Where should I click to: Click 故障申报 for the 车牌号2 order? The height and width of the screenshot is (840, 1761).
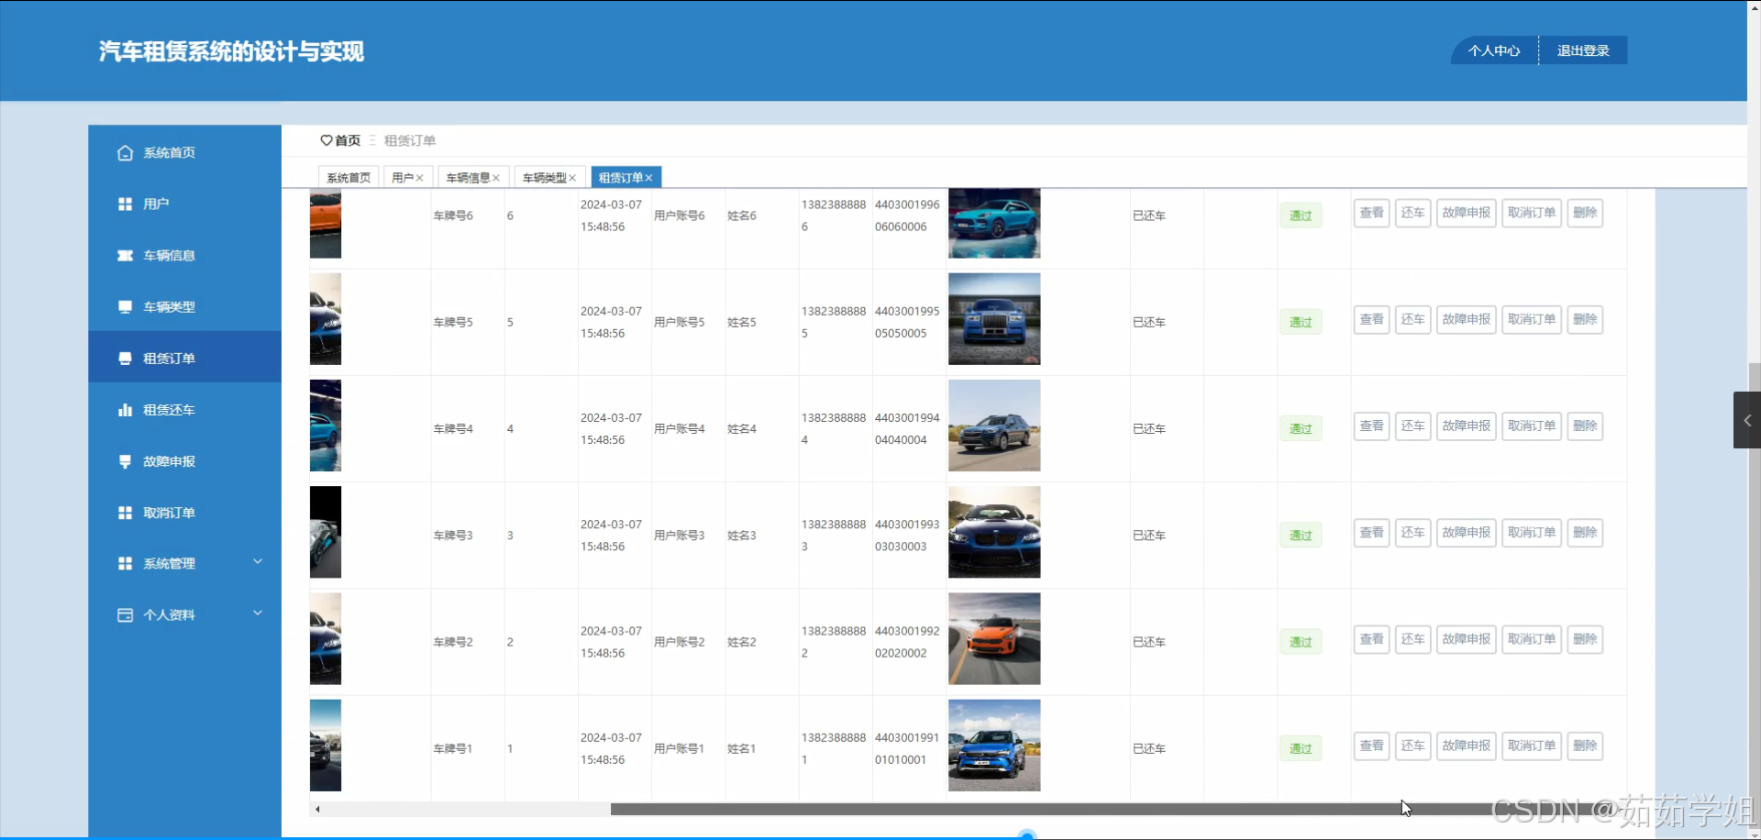point(1466,639)
